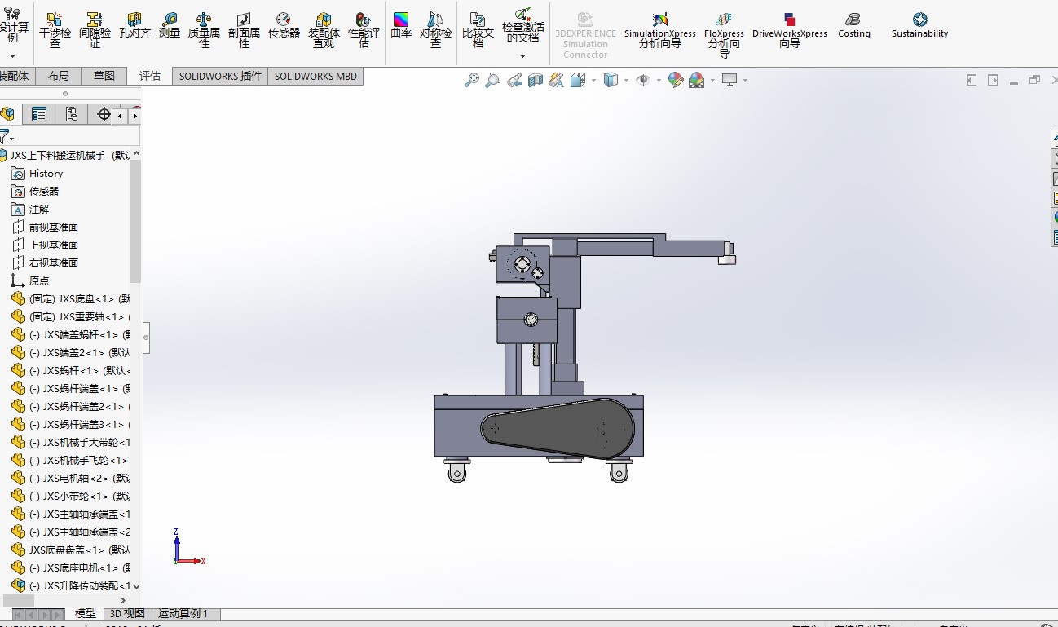The width and height of the screenshot is (1058, 627).
Task: Open the 3D 视图 bottom tab
Action: coord(127,614)
